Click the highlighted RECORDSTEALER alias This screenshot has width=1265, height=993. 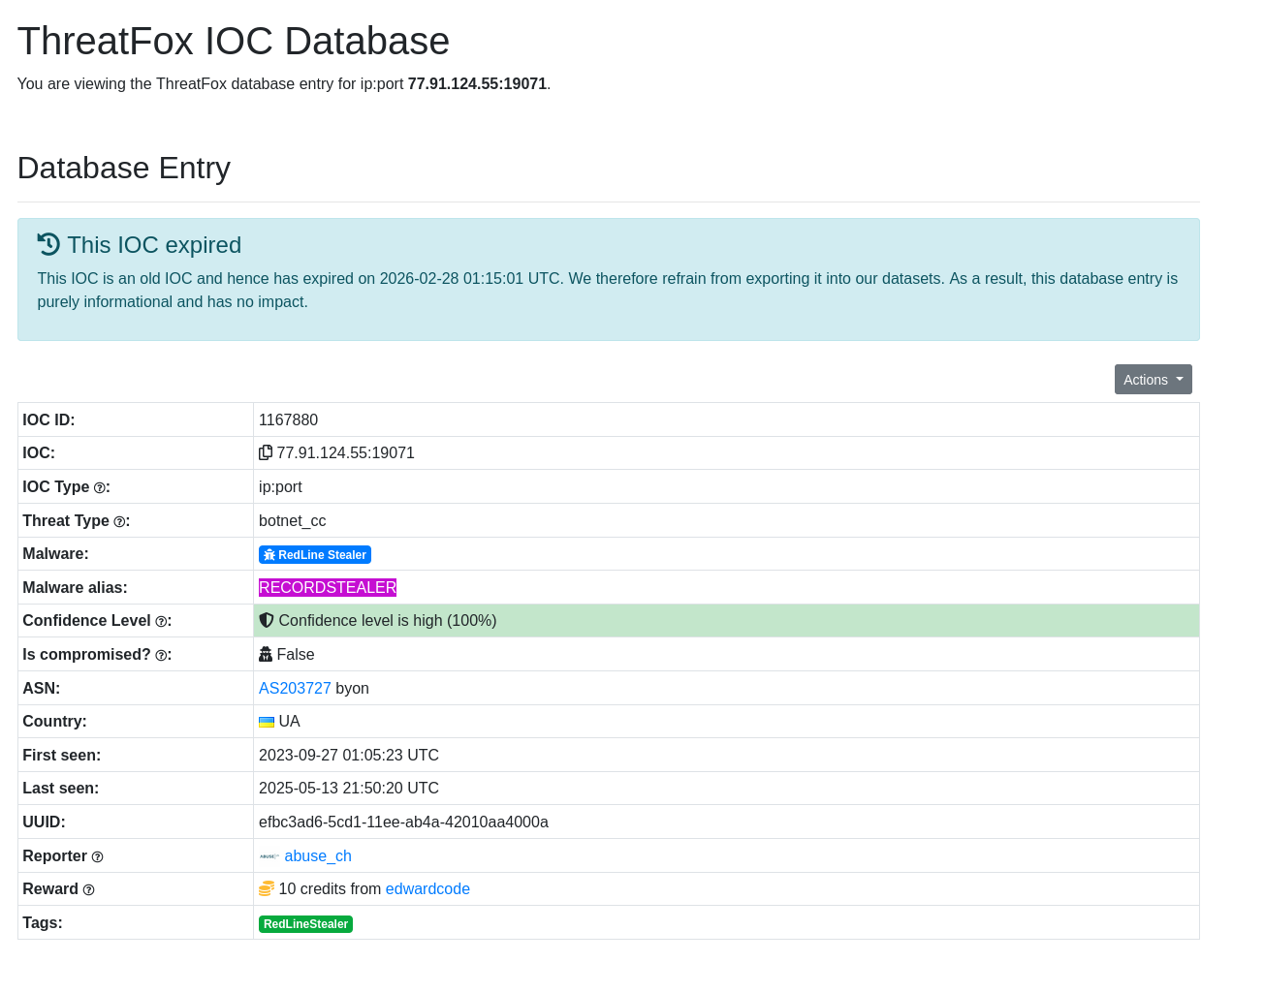click(x=328, y=587)
